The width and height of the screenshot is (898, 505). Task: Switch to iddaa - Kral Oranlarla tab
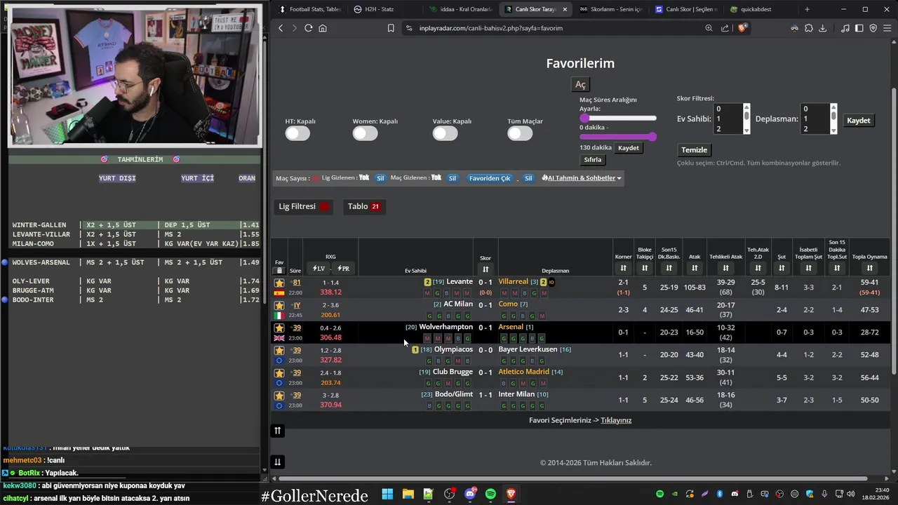pyautogui.click(x=460, y=9)
